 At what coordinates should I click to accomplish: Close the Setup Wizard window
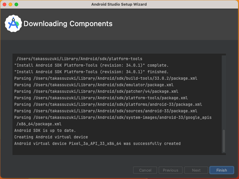click(x=4, y=4)
